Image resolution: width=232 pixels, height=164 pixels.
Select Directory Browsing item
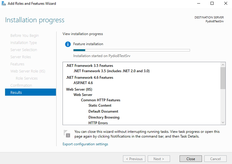coord(104,117)
